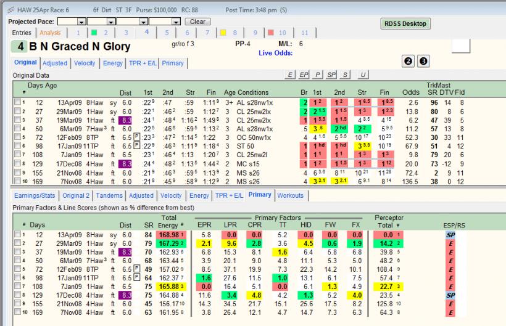Click the SP running style filter button
Viewport: 506px width, 326px height.
coord(331,75)
